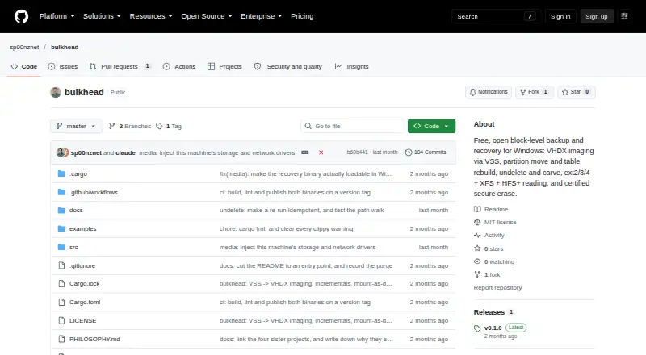Open commit 'undelete: make a re-run idempotent'
Image resolution: width=646 pixels, height=355 pixels.
(x=301, y=210)
